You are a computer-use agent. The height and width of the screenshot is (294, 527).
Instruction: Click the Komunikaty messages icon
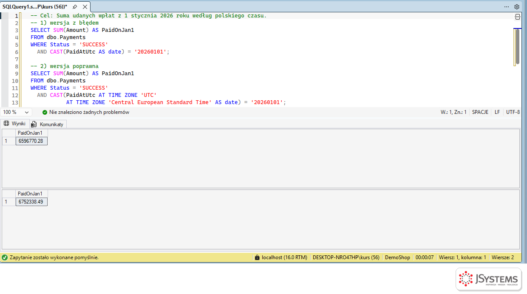(x=34, y=124)
